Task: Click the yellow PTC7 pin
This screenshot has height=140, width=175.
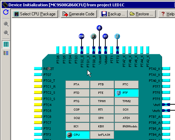Action: (38, 122)
